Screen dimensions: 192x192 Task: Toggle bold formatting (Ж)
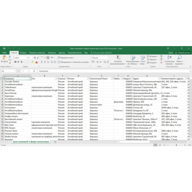(x=15, y=62)
